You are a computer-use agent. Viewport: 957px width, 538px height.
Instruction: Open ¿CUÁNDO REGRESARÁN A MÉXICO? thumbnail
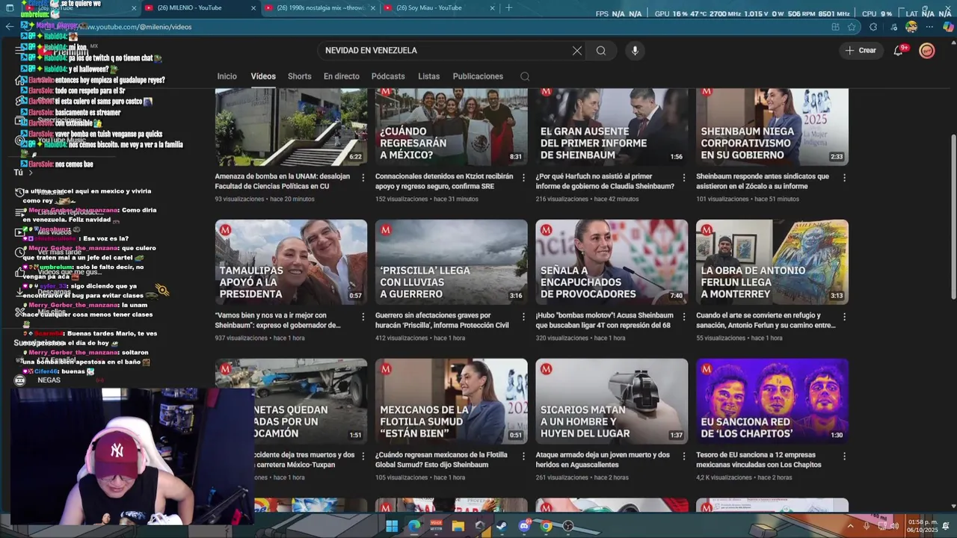pos(452,127)
